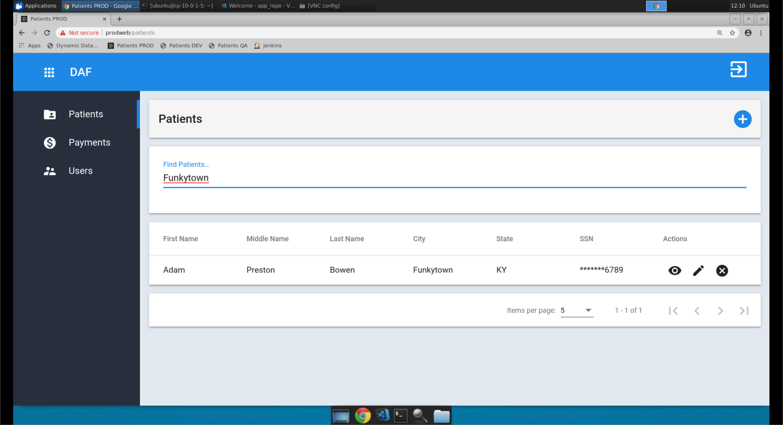View Adam Bowen's record with eye icon
Viewport: 783px width, 425px height.
click(x=674, y=270)
